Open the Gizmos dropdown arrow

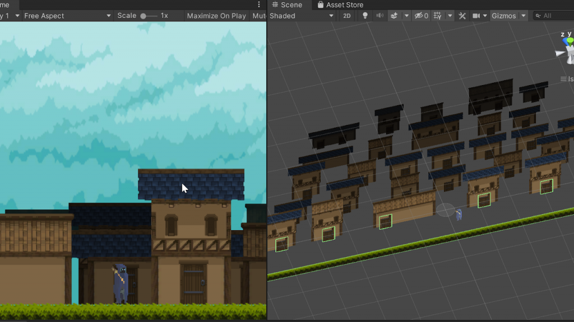[x=524, y=16]
